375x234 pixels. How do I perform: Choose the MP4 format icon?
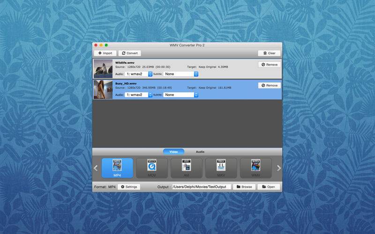(x=117, y=168)
